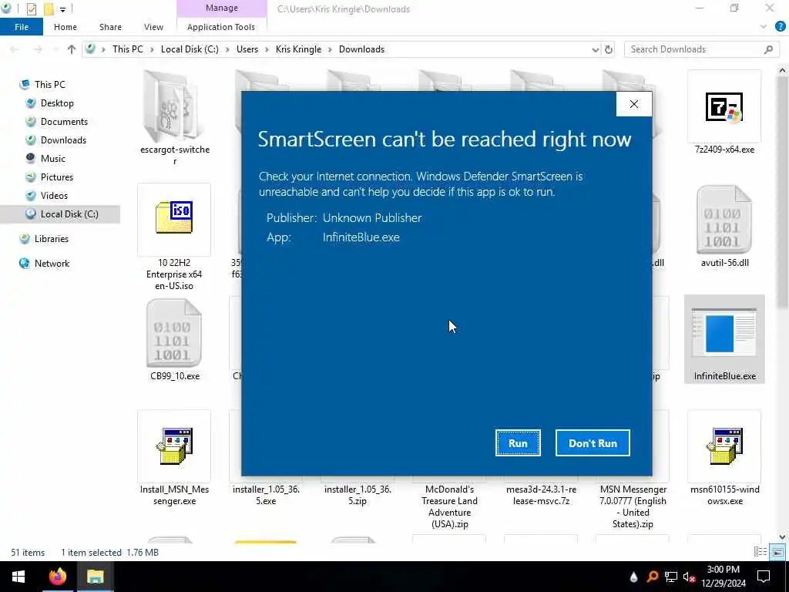Click the Properties quick access icon
The width and height of the screenshot is (789, 592).
(x=31, y=9)
